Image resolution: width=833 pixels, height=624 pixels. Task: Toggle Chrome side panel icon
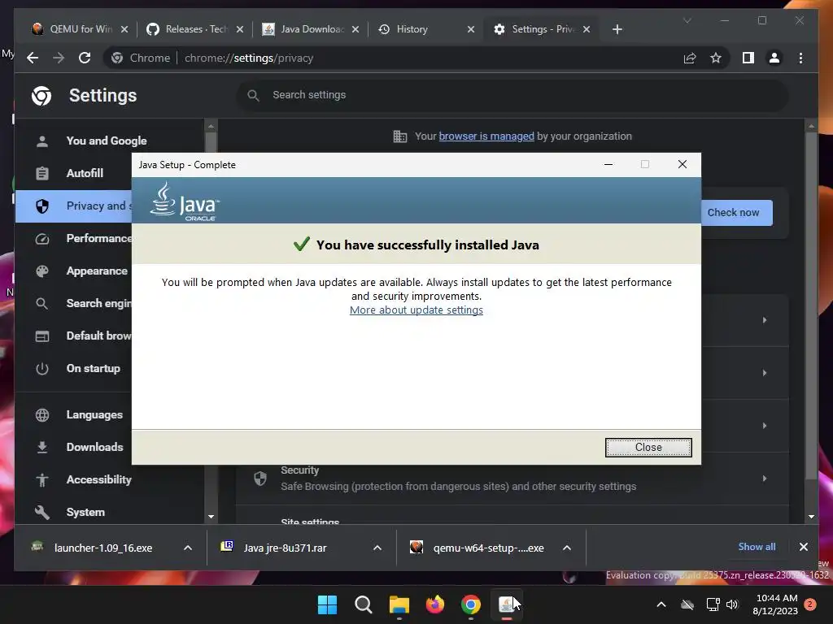[x=748, y=58]
